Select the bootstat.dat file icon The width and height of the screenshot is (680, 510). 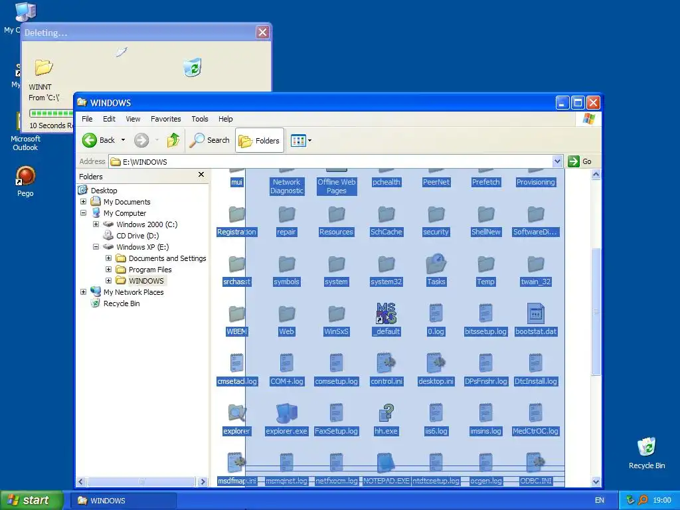click(x=536, y=313)
